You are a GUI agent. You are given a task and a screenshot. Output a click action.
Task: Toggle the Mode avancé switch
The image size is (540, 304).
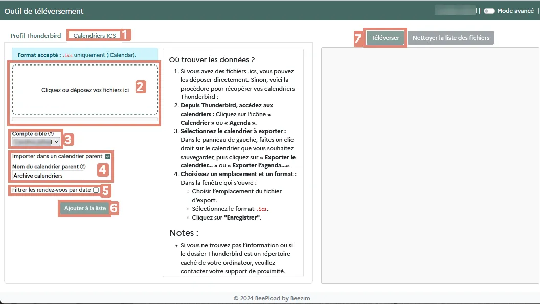(x=489, y=11)
